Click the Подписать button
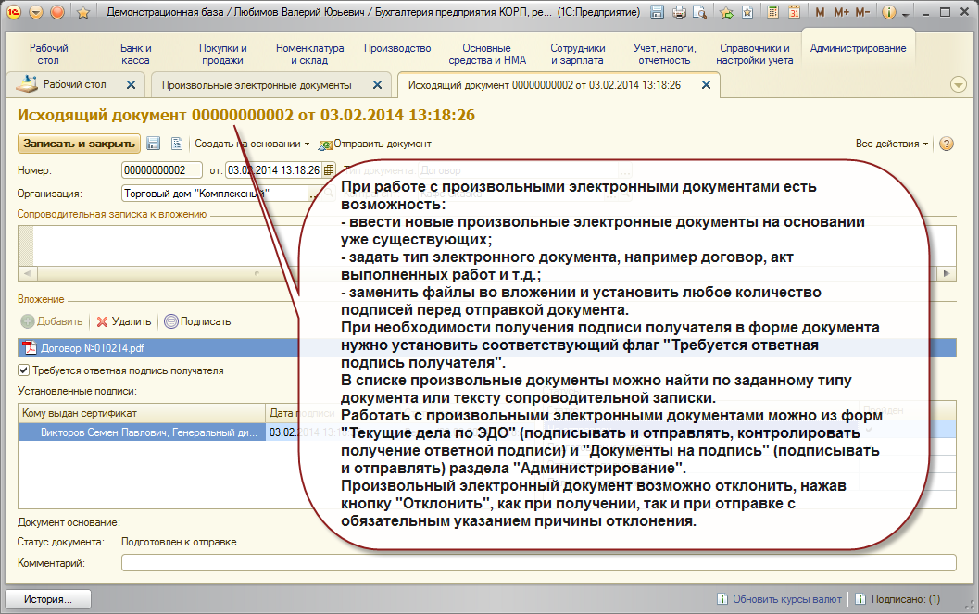Viewport: 979px width, 614px height. pyautogui.click(x=198, y=321)
